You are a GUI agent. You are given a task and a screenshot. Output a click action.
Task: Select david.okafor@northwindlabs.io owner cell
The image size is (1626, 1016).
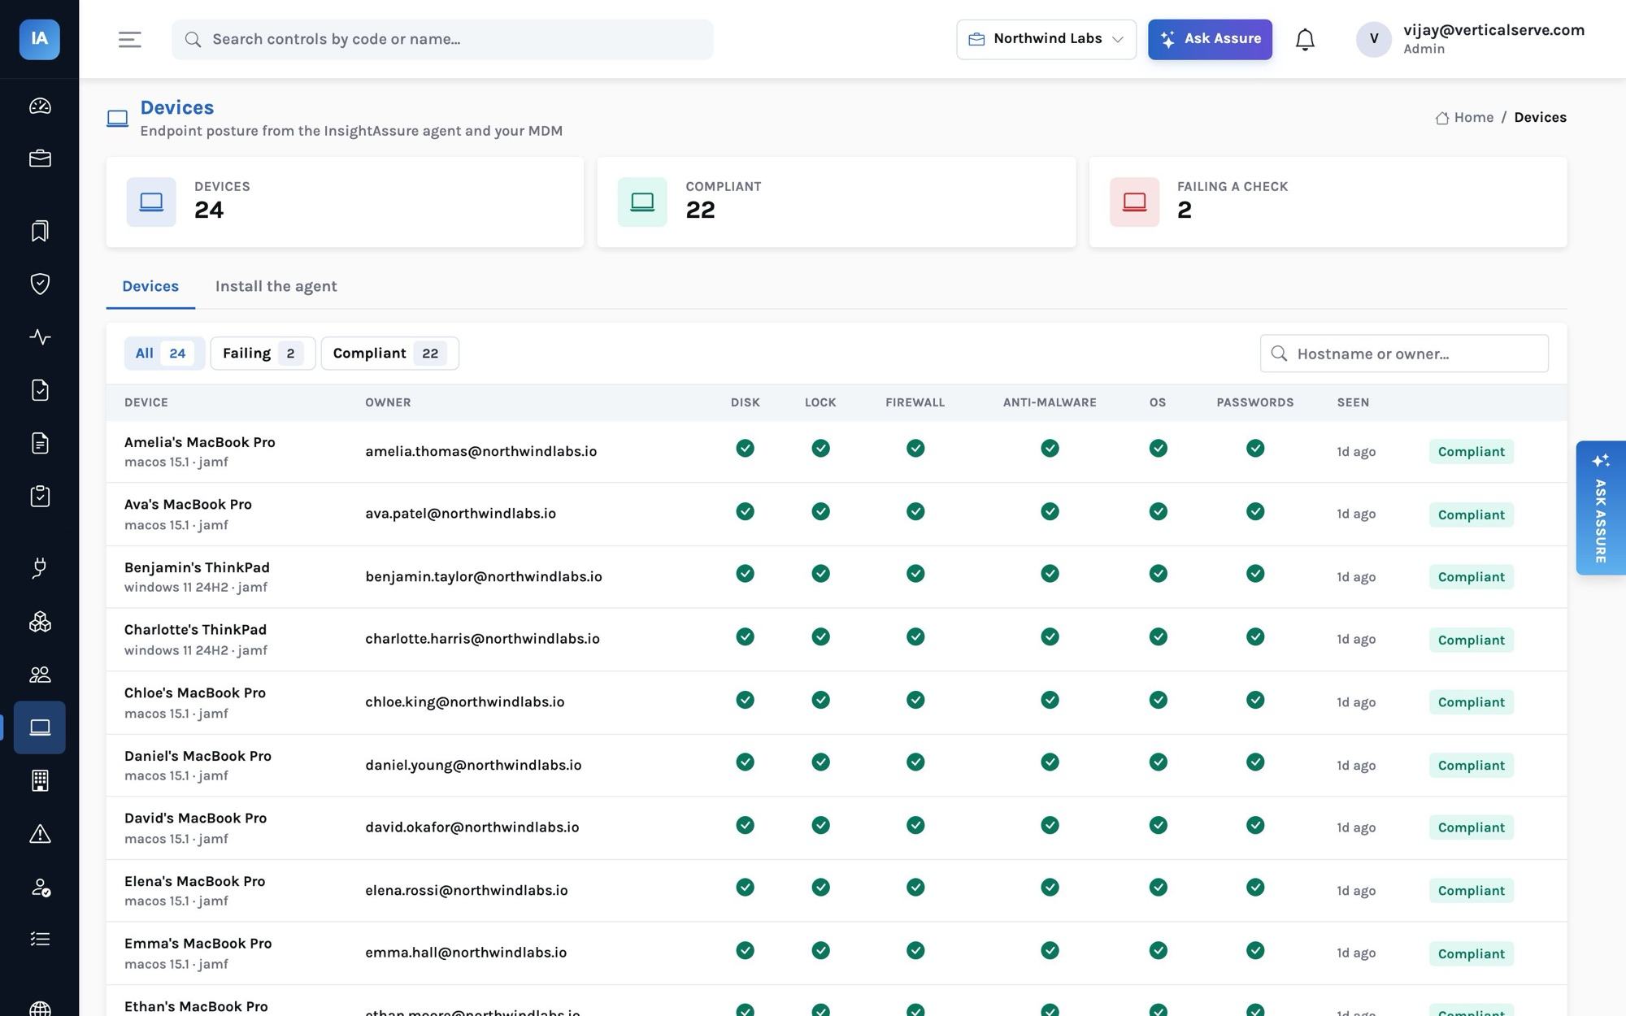click(472, 827)
